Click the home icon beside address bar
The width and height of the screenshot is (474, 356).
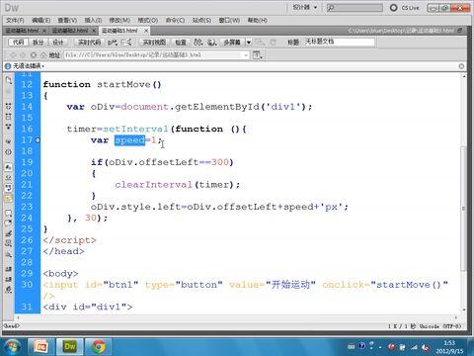pyautogui.click(x=43, y=55)
